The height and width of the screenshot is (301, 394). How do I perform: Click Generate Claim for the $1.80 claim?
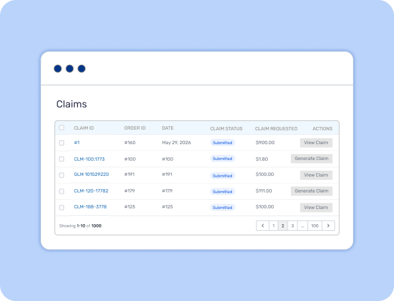pyautogui.click(x=311, y=158)
